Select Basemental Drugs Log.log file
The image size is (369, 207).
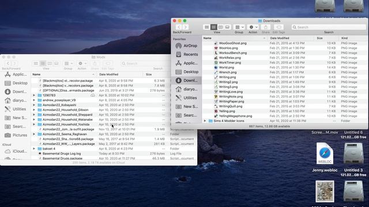(62, 154)
